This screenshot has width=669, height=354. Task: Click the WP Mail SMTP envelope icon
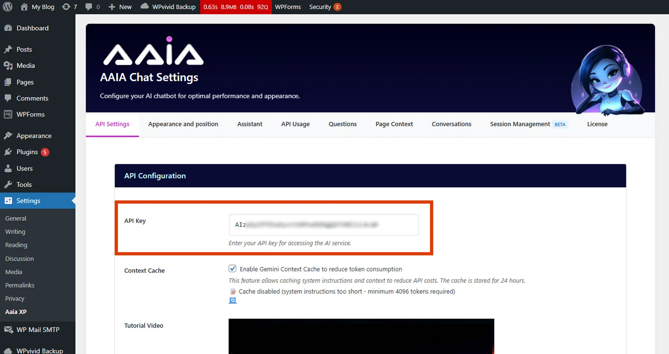pos(9,330)
